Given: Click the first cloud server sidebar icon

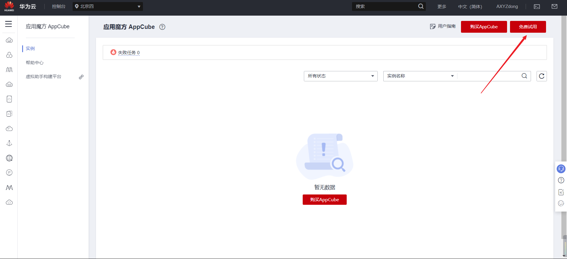Looking at the screenshot, I should tap(9, 40).
